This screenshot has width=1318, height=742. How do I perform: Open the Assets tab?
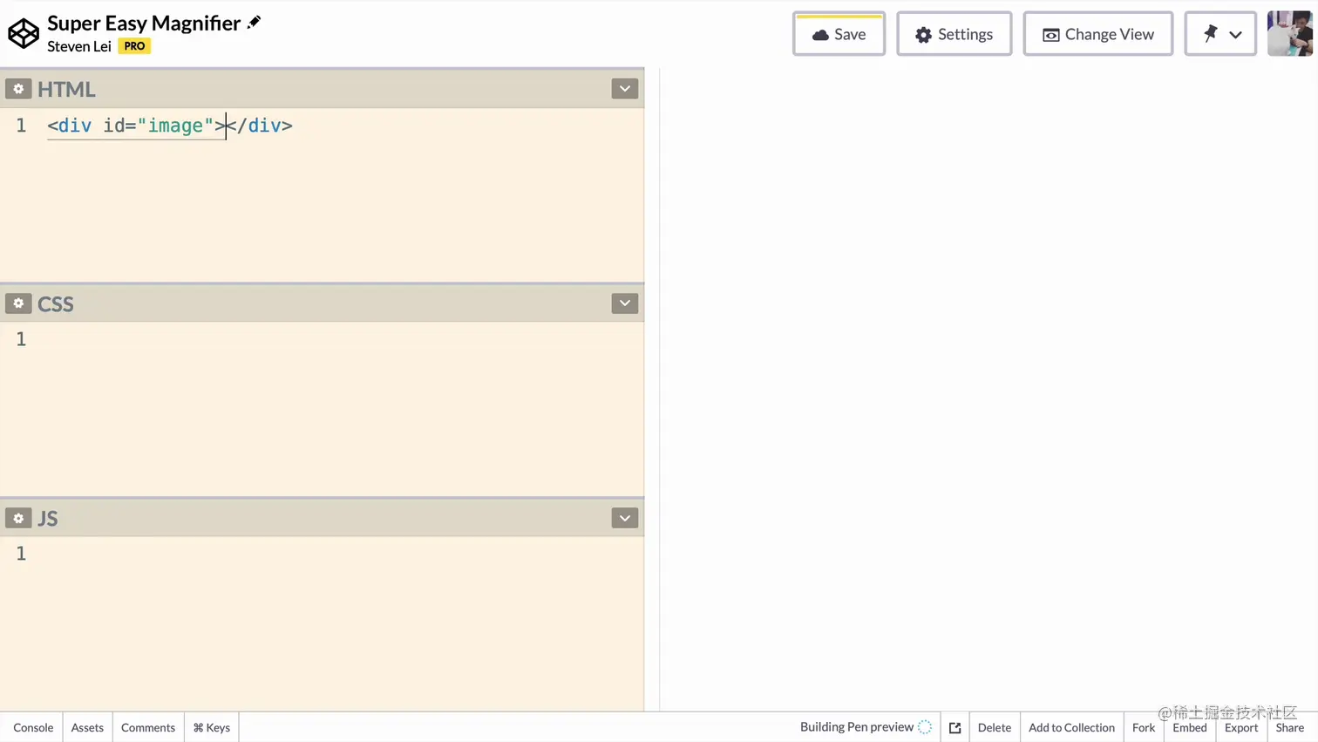click(x=87, y=727)
